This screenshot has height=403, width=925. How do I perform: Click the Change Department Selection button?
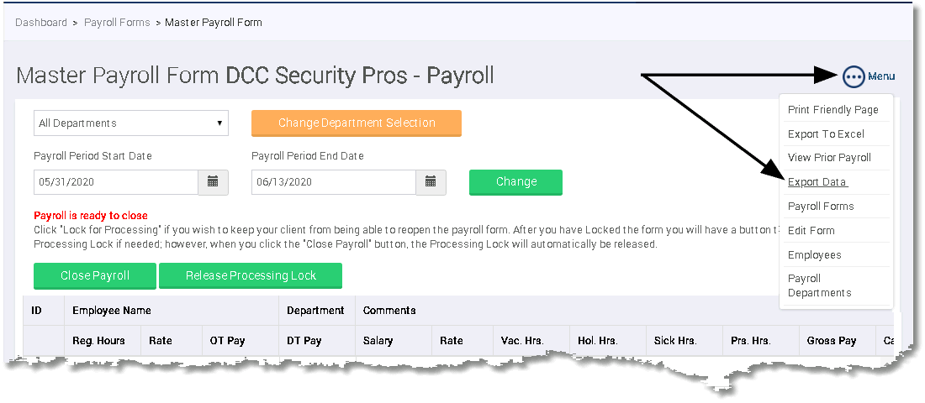click(357, 123)
